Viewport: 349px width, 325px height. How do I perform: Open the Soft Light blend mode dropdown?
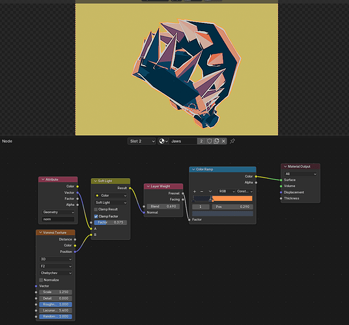[111, 203]
